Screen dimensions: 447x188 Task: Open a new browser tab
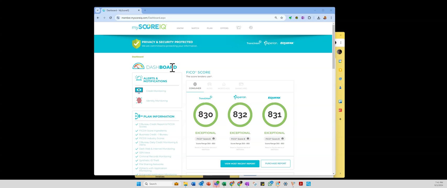coord(145,10)
